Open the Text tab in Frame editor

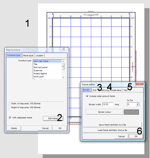pyautogui.click(x=125, y=90)
